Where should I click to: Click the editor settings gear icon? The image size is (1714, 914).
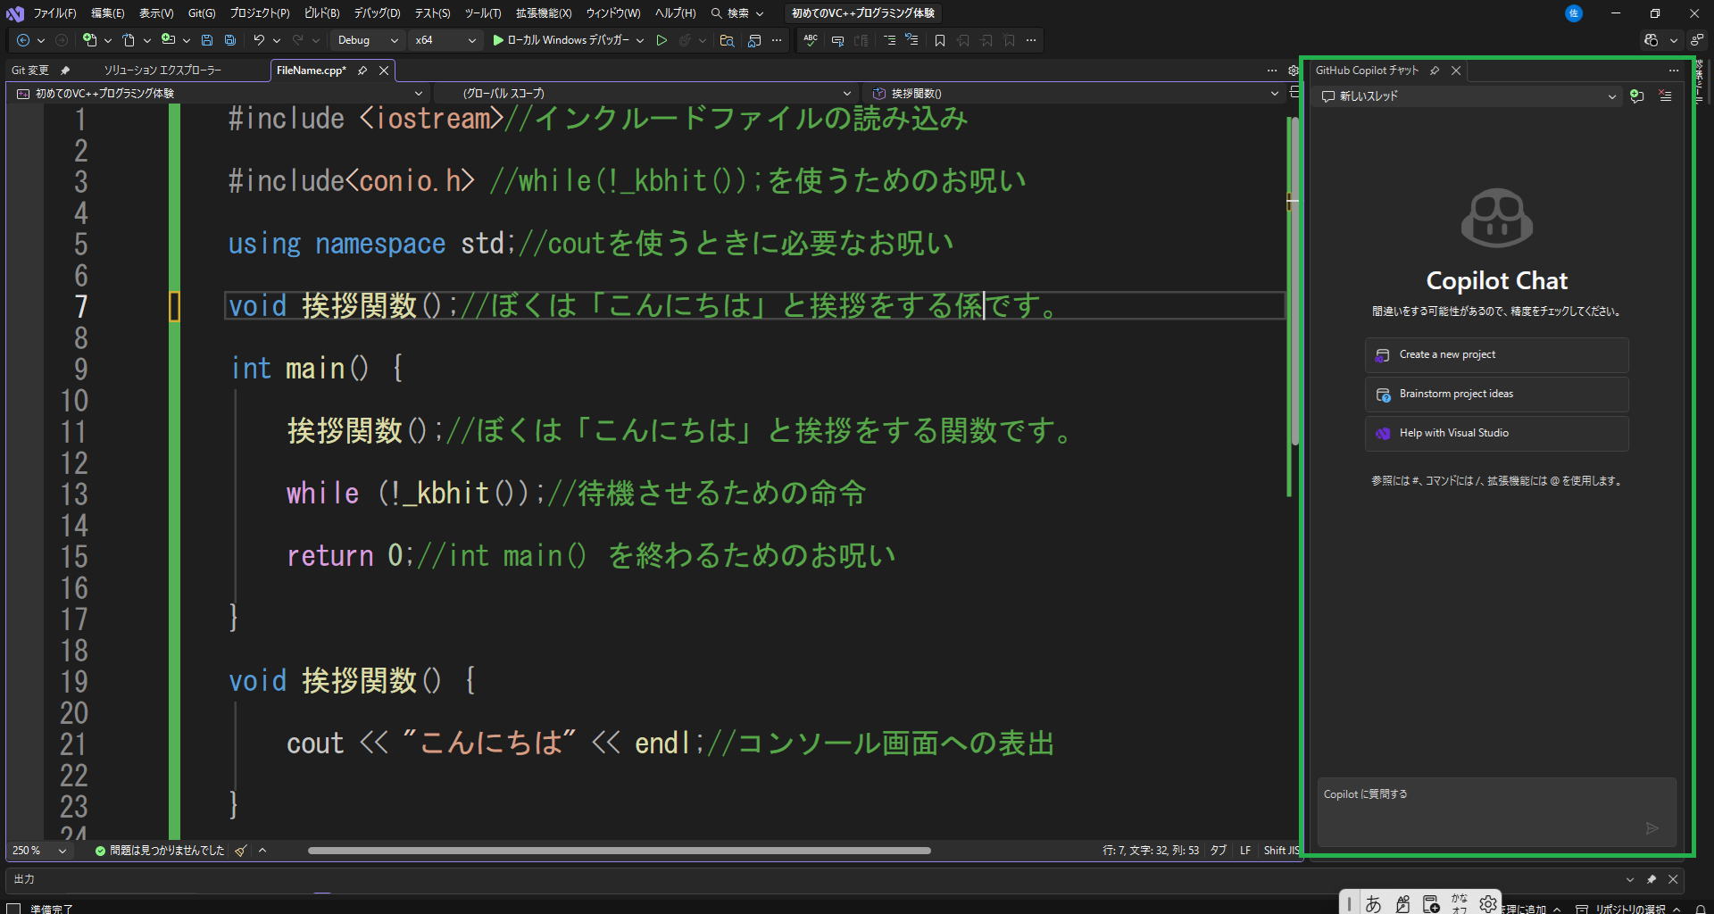tap(1293, 71)
